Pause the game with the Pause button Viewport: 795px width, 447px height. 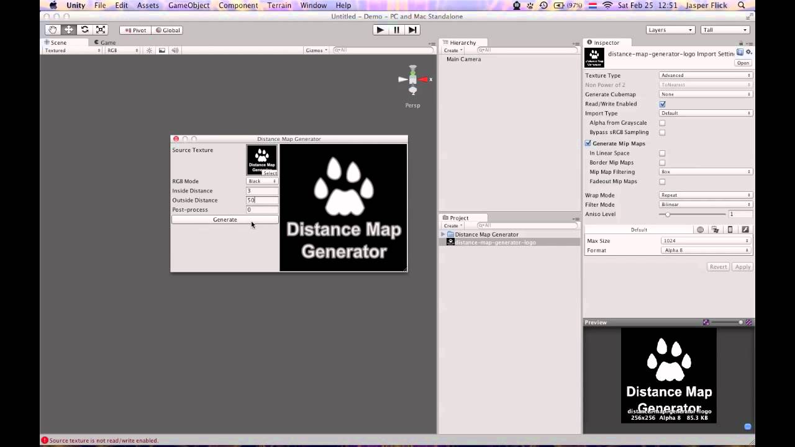pyautogui.click(x=396, y=30)
